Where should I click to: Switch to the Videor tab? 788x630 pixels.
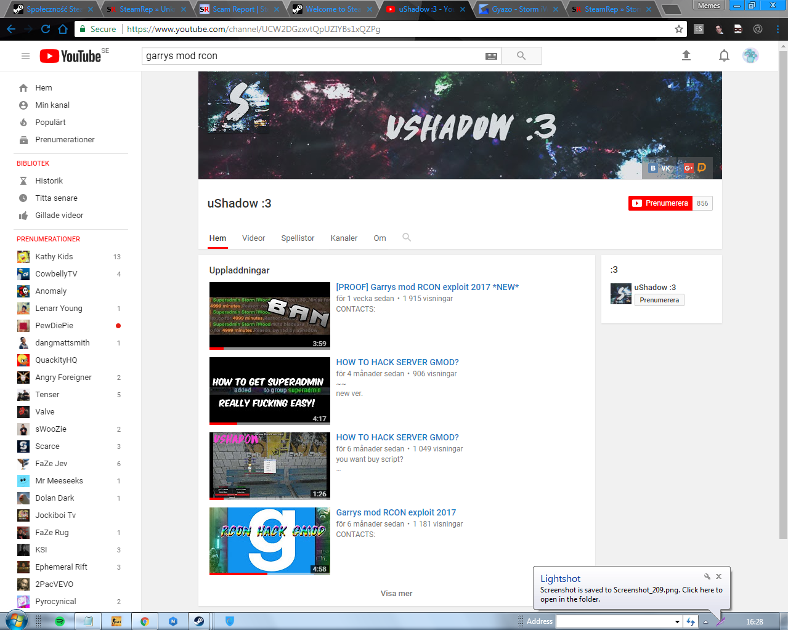coord(253,238)
